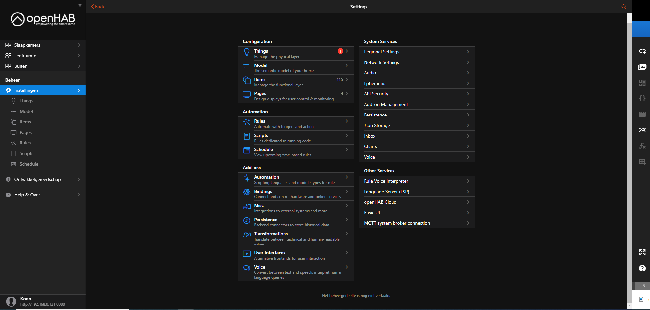This screenshot has width=650, height=310.
Task: Select Things in the sidebar submenu
Action: (x=43, y=101)
